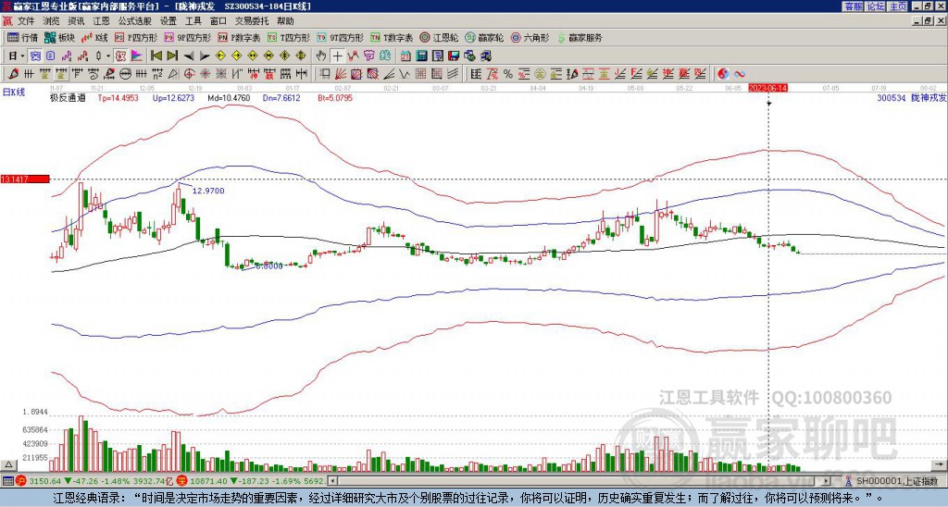This screenshot has width=948, height=507.
Task: Click the 论坛 forum button
Action: [x=876, y=6]
